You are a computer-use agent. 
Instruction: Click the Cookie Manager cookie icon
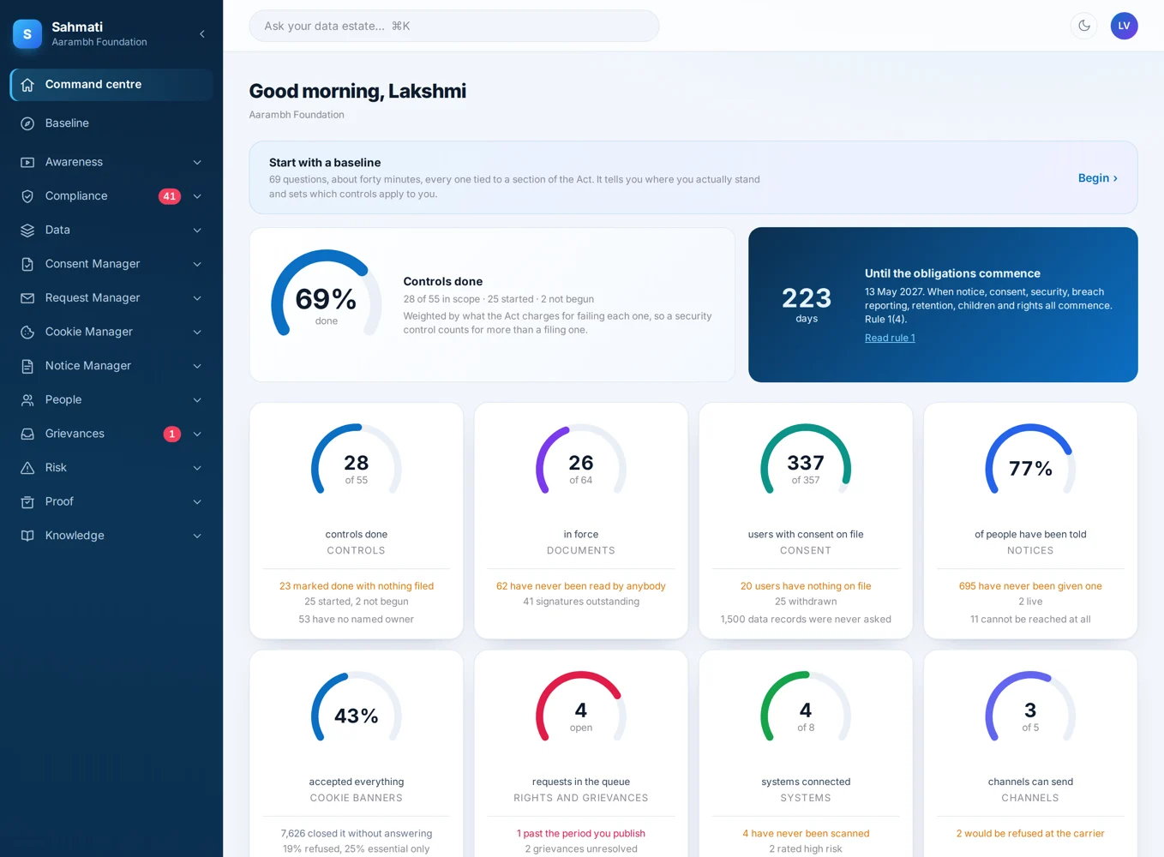pyautogui.click(x=27, y=332)
